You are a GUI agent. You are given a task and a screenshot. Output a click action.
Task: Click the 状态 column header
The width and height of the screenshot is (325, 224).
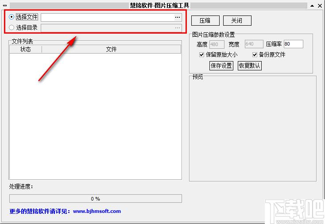[26, 49]
